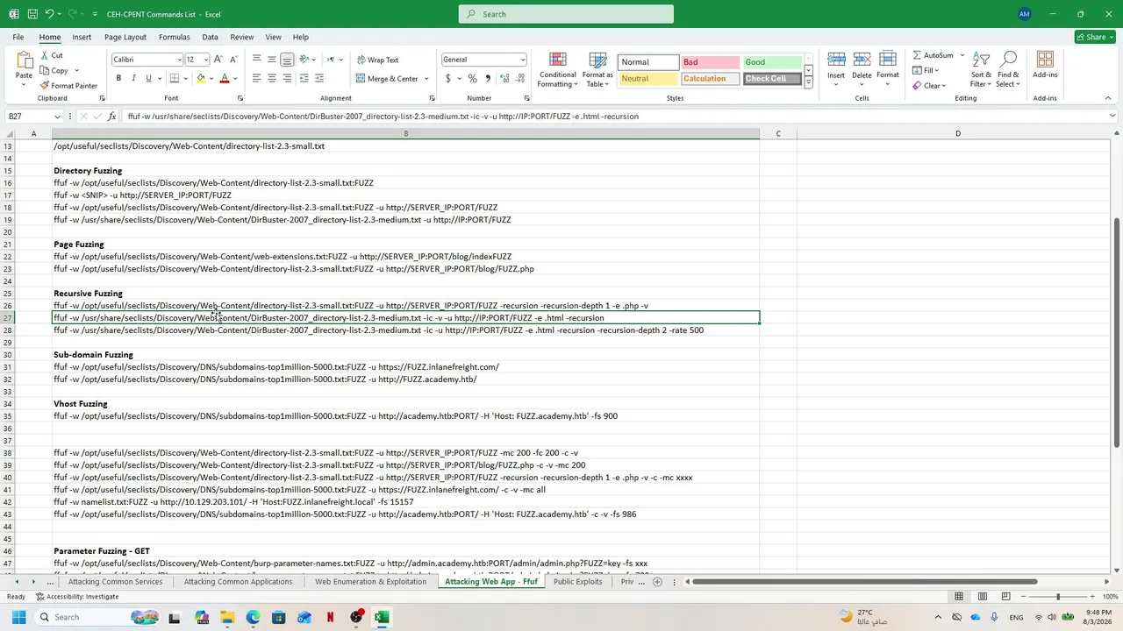Open the File menu
Viewport: 1123px width, 631px height.
(18, 37)
